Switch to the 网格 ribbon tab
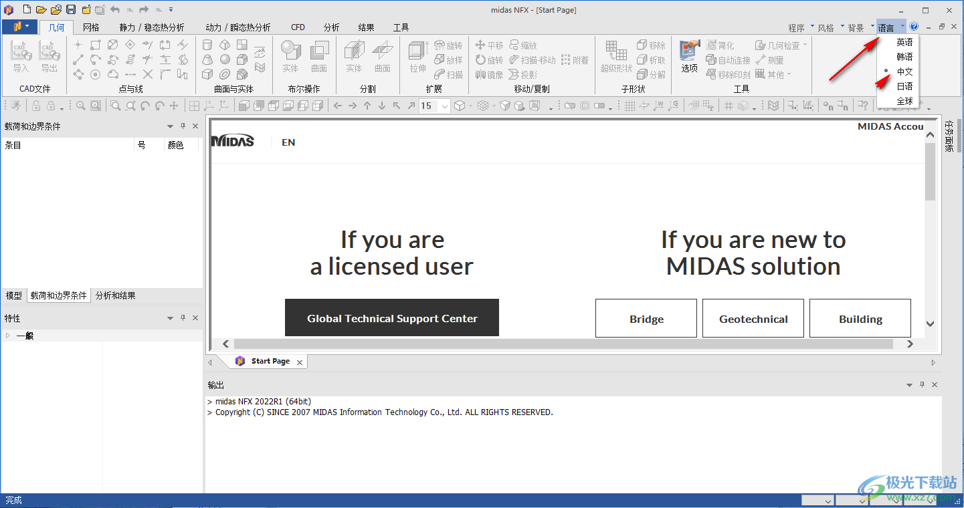 [x=91, y=27]
